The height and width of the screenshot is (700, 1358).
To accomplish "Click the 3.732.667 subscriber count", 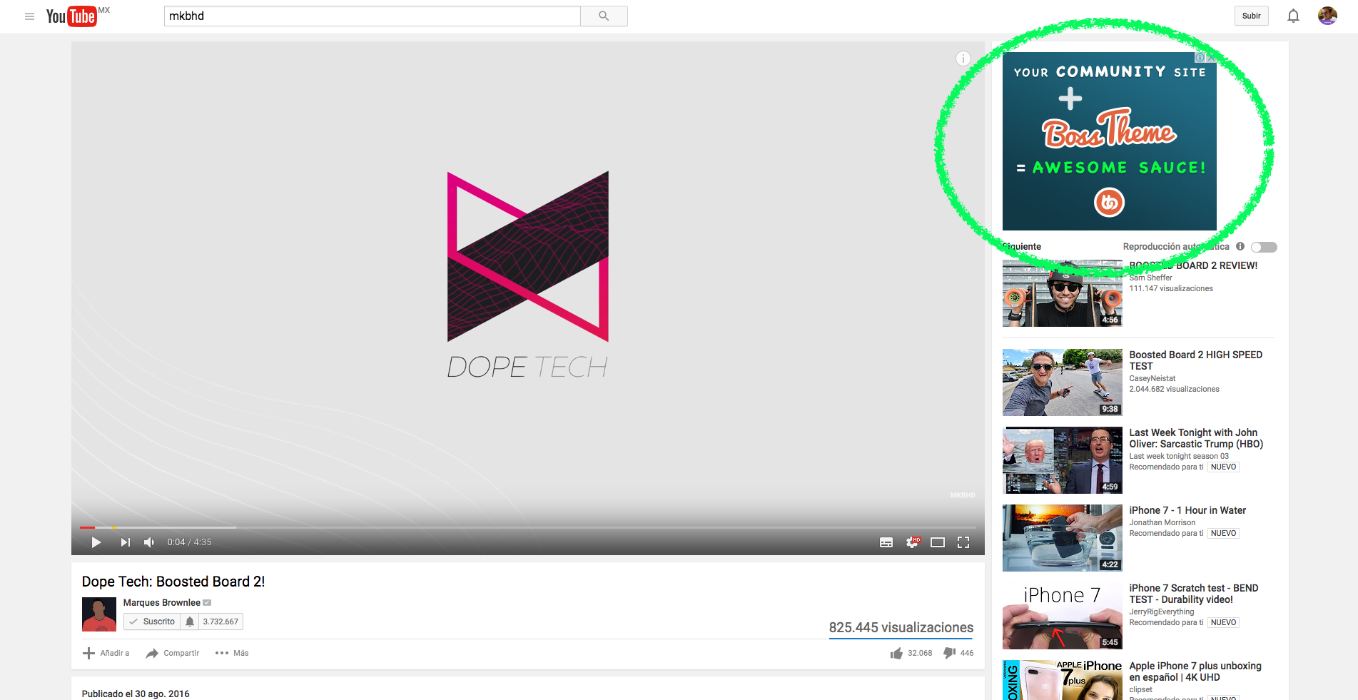I will pos(221,622).
